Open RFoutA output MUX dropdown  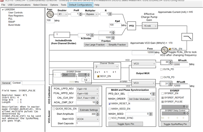tap(144, 63)
